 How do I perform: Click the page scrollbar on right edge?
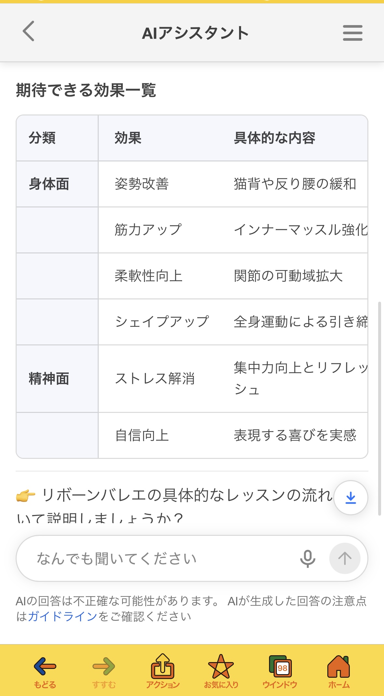tap(379, 408)
